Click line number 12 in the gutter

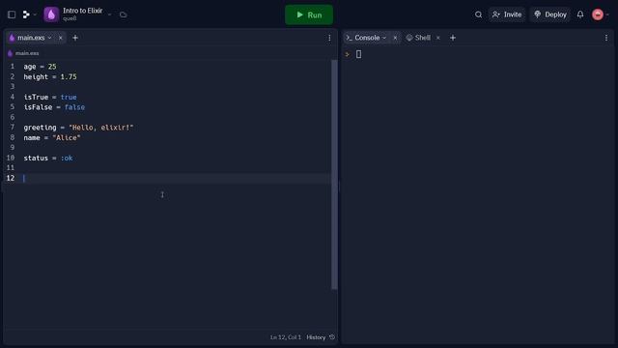point(11,178)
